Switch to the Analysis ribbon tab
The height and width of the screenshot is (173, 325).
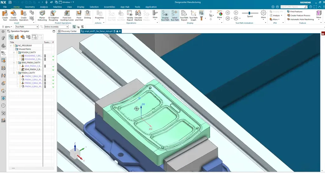44,7
